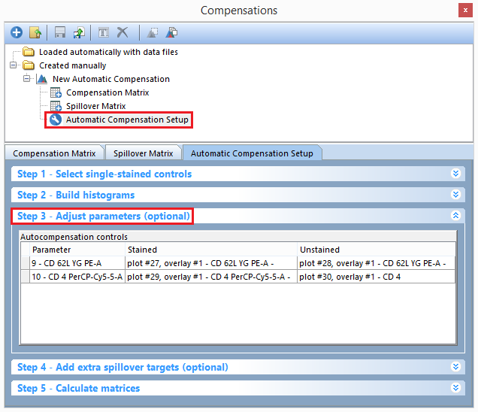478x412 pixels.
Task: Collapse the Created manually folder node
Action: tap(14, 65)
